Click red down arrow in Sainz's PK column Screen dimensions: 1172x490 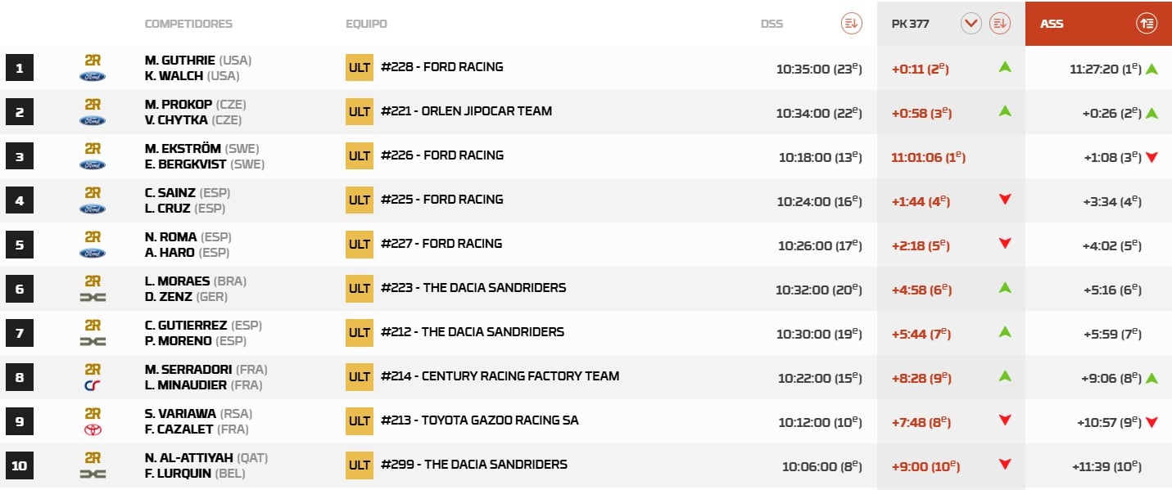pyautogui.click(x=1005, y=199)
